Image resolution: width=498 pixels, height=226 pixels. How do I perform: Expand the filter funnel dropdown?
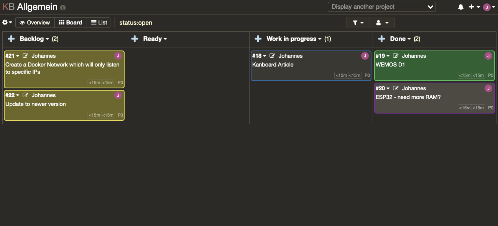coord(358,23)
